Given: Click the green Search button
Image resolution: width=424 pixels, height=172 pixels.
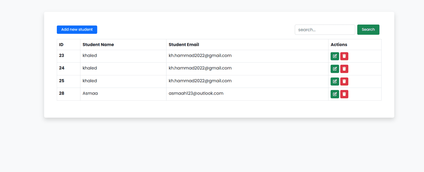Looking at the screenshot, I should click(x=368, y=29).
